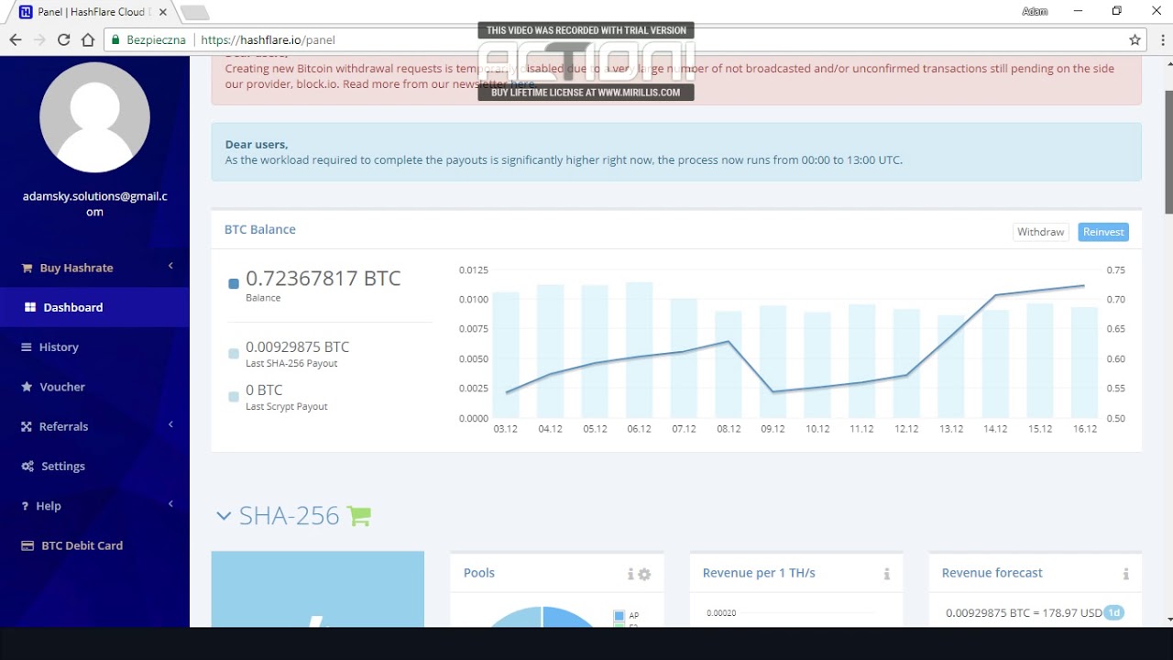Click the Dashboard grid icon
Image resolution: width=1173 pixels, height=660 pixels.
click(30, 307)
